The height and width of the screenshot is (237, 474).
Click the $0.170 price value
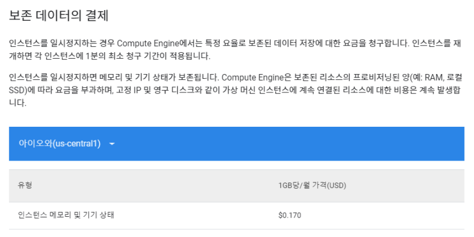pyautogui.click(x=289, y=215)
